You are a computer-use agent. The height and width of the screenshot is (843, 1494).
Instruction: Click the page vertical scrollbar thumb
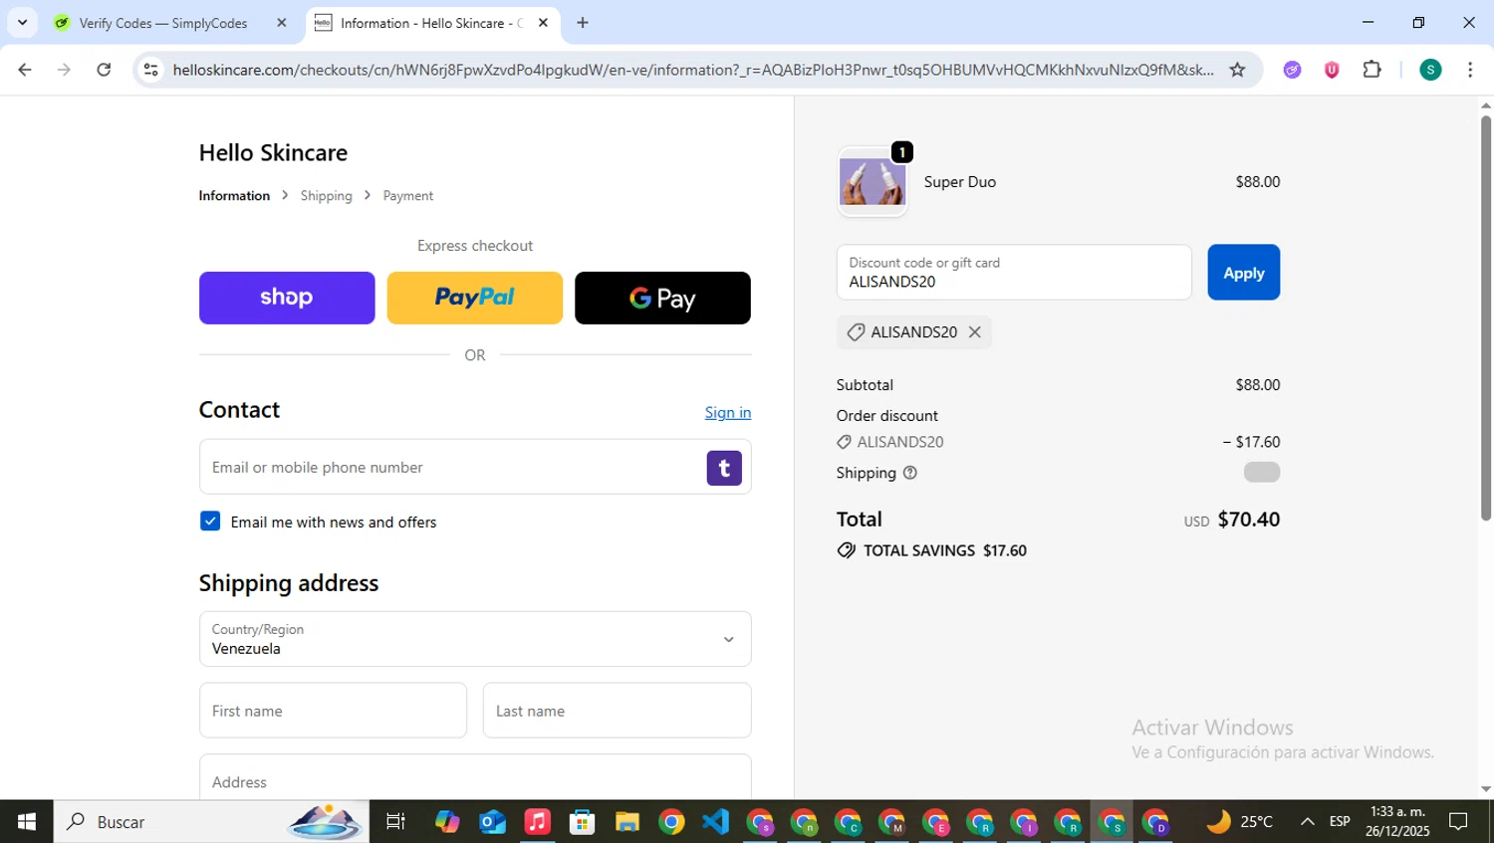[x=1485, y=318]
